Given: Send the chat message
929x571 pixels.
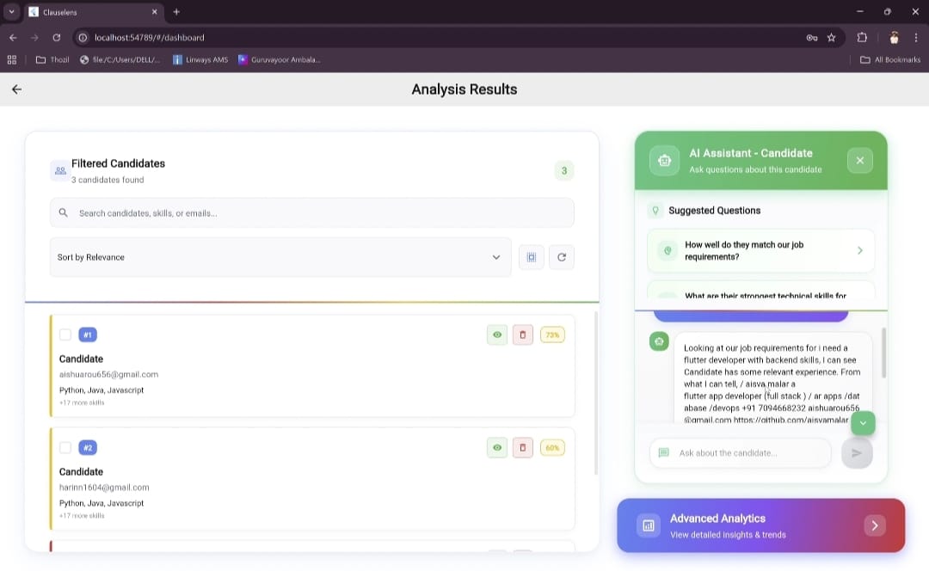Looking at the screenshot, I should click(857, 453).
